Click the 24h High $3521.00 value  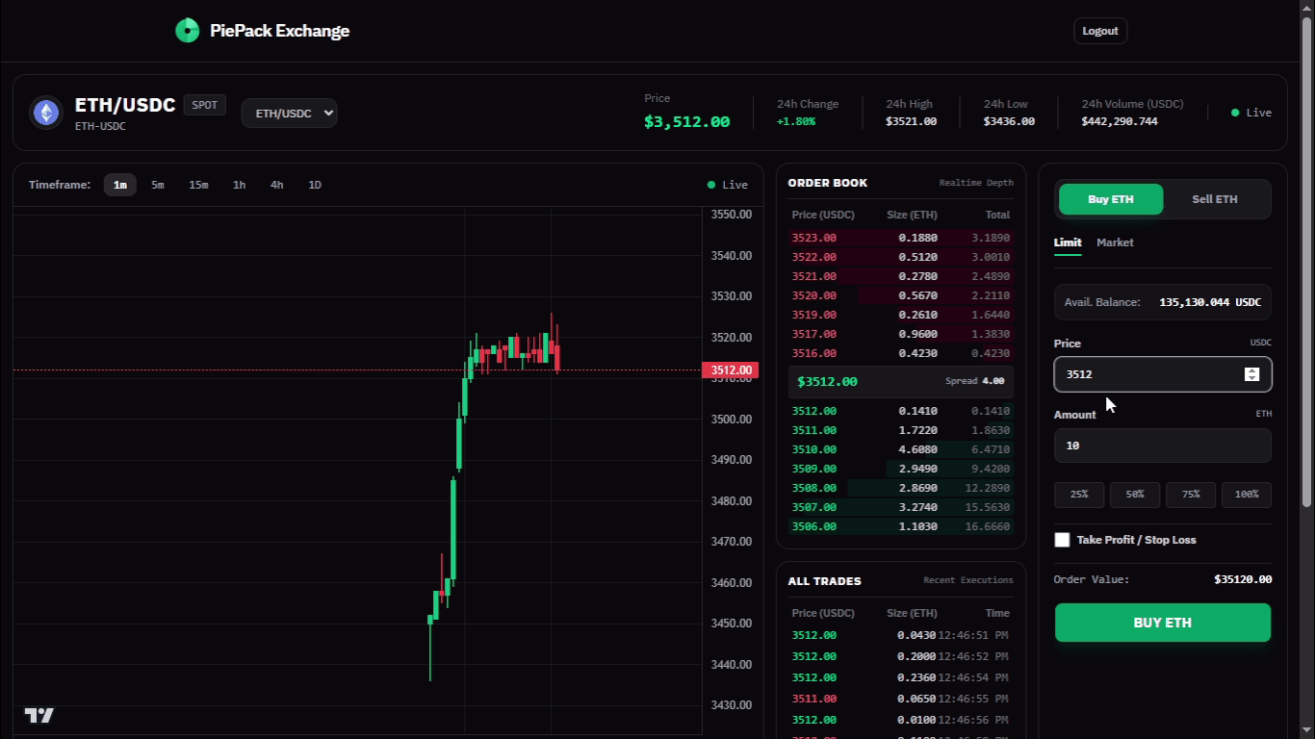pyautogui.click(x=911, y=121)
